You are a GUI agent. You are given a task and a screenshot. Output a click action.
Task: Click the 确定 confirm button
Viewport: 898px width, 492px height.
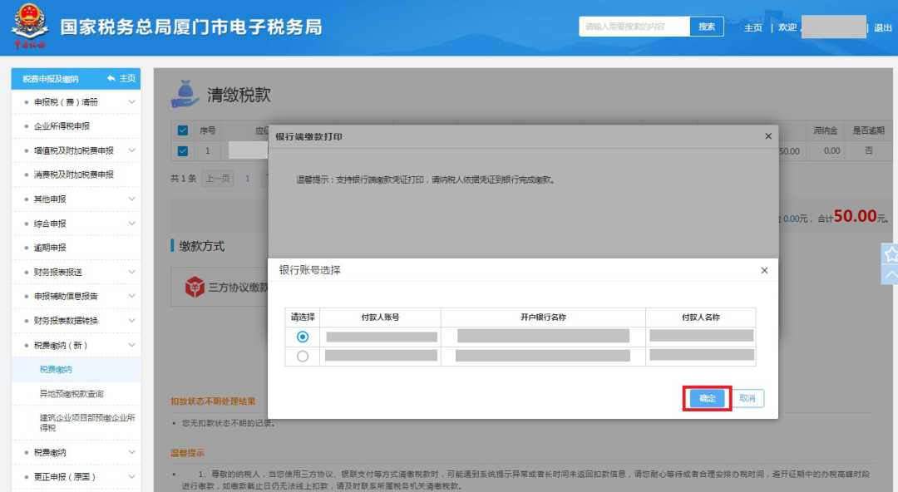[706, 398]
